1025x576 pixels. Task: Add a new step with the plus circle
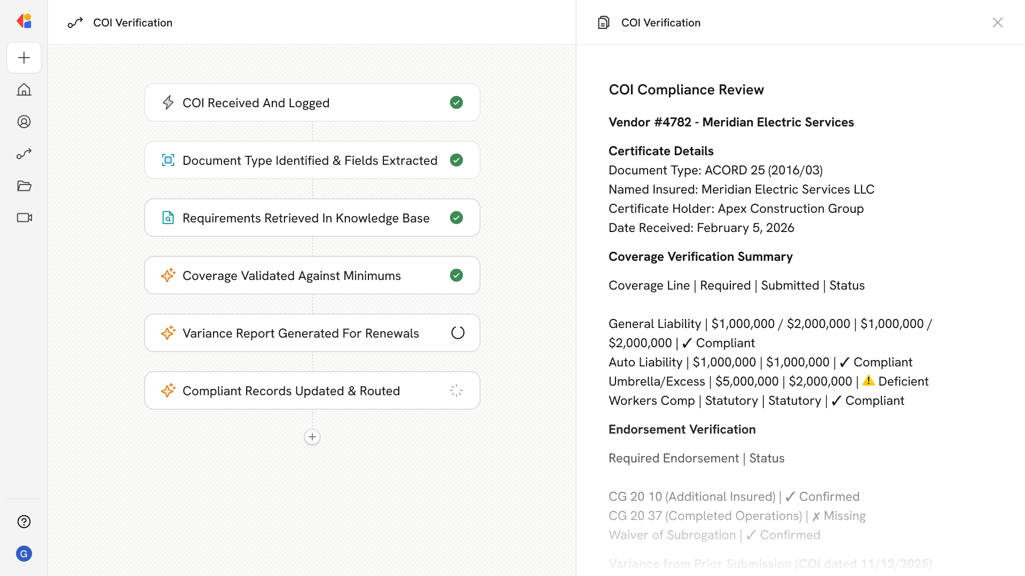(312, 437)
